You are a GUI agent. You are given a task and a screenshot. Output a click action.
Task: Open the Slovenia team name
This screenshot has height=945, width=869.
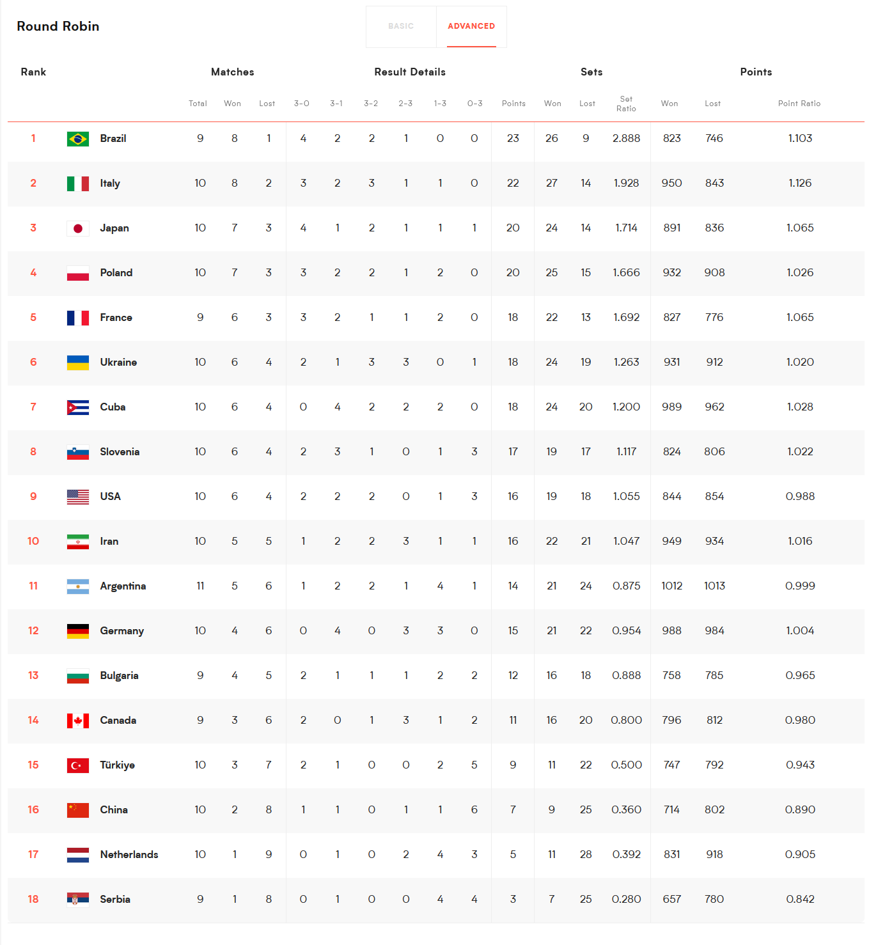click(120, 452)
